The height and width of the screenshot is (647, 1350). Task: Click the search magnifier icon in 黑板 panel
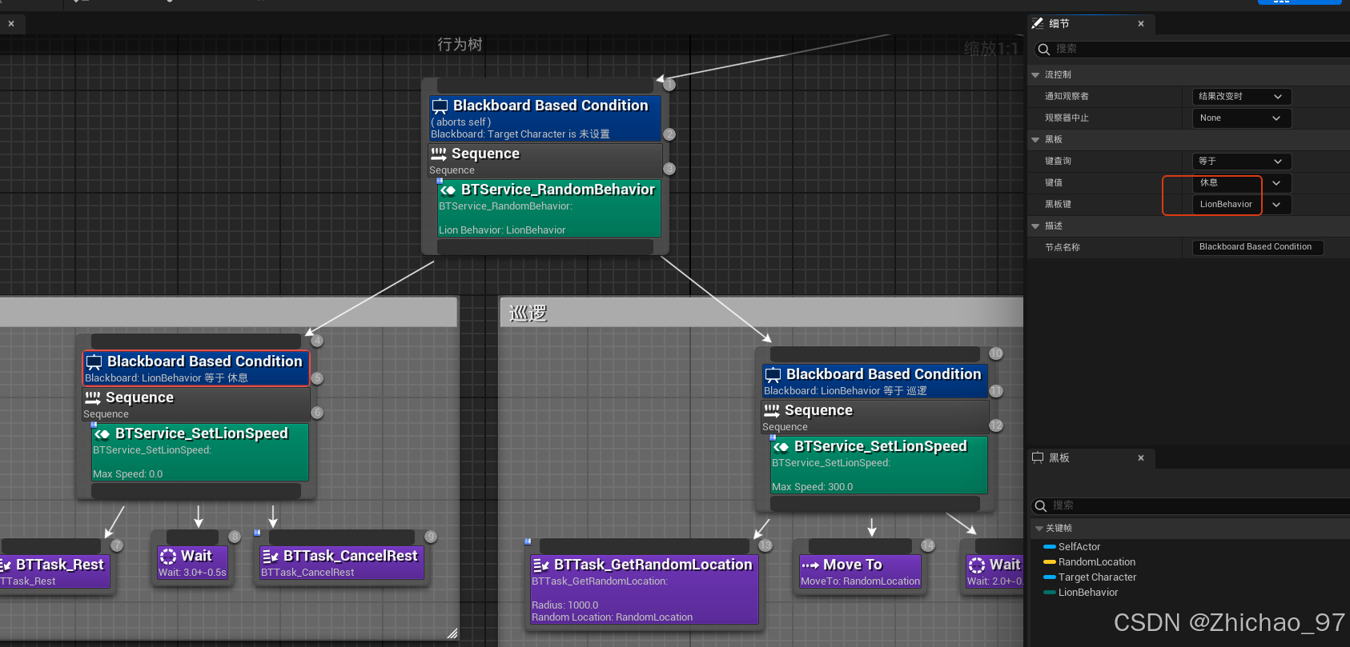[x=1041, y=506]
